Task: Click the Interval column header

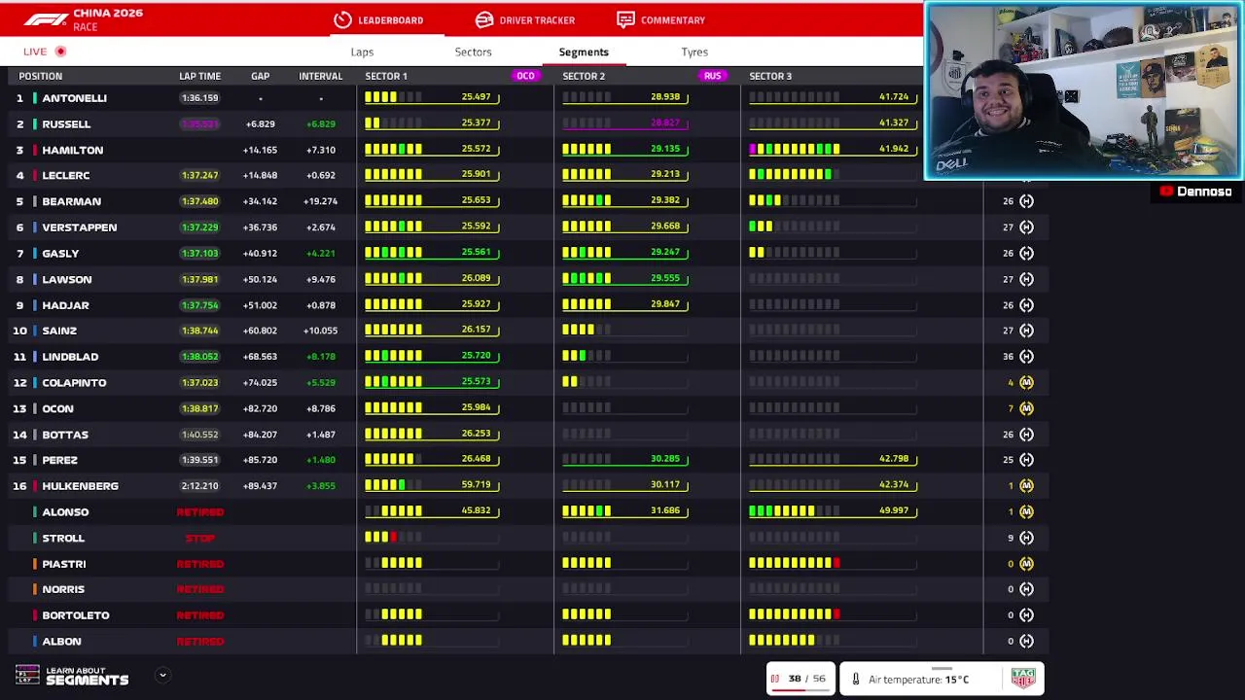Action: pyautogui.click(x=320, y=76)
